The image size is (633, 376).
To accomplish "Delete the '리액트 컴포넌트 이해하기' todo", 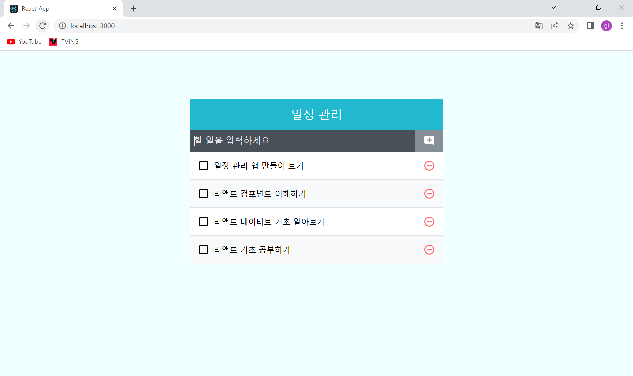I will click(429, 194).
